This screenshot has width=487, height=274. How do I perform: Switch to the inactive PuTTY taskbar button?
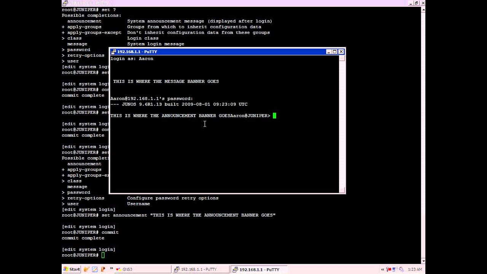click(200, 269)
